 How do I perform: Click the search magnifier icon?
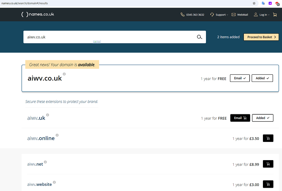pyautogui.click(x=199, y=37)
